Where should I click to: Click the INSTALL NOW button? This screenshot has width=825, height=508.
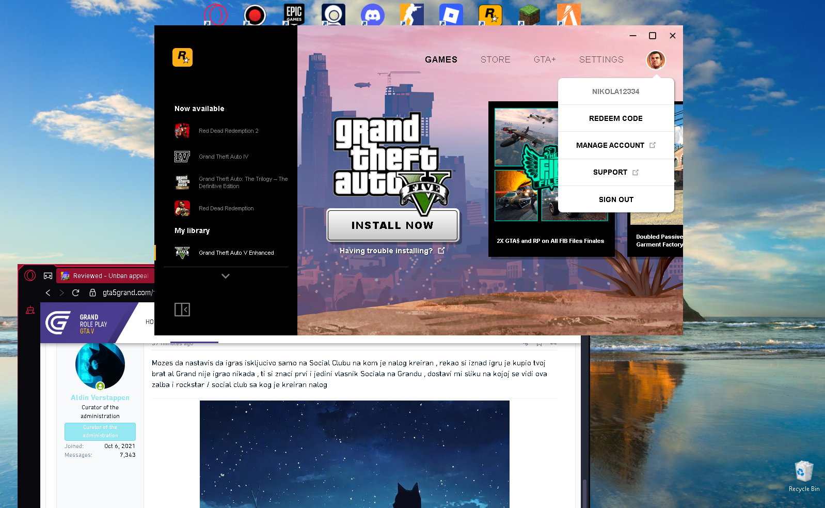click(392, 225)
